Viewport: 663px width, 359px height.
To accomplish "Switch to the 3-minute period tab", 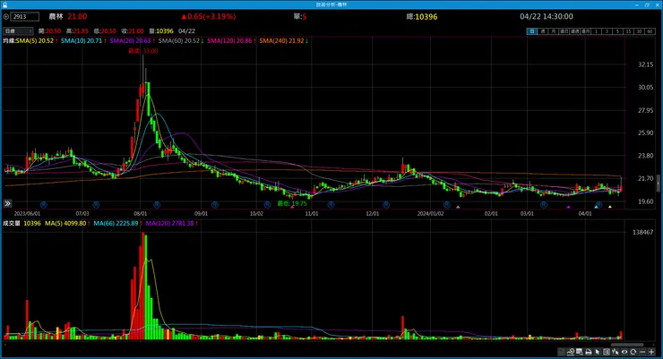I will [x=607, y=31].
